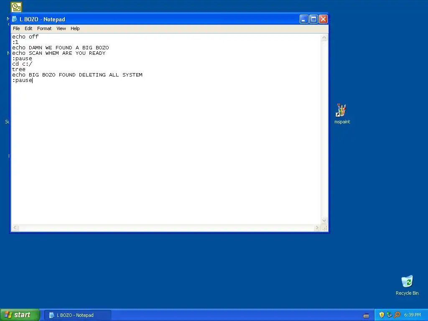Close the L BOZO Notepad window
Image resolution: width=428 pixels, height=321 pixels.
click(x=323, y=19)
